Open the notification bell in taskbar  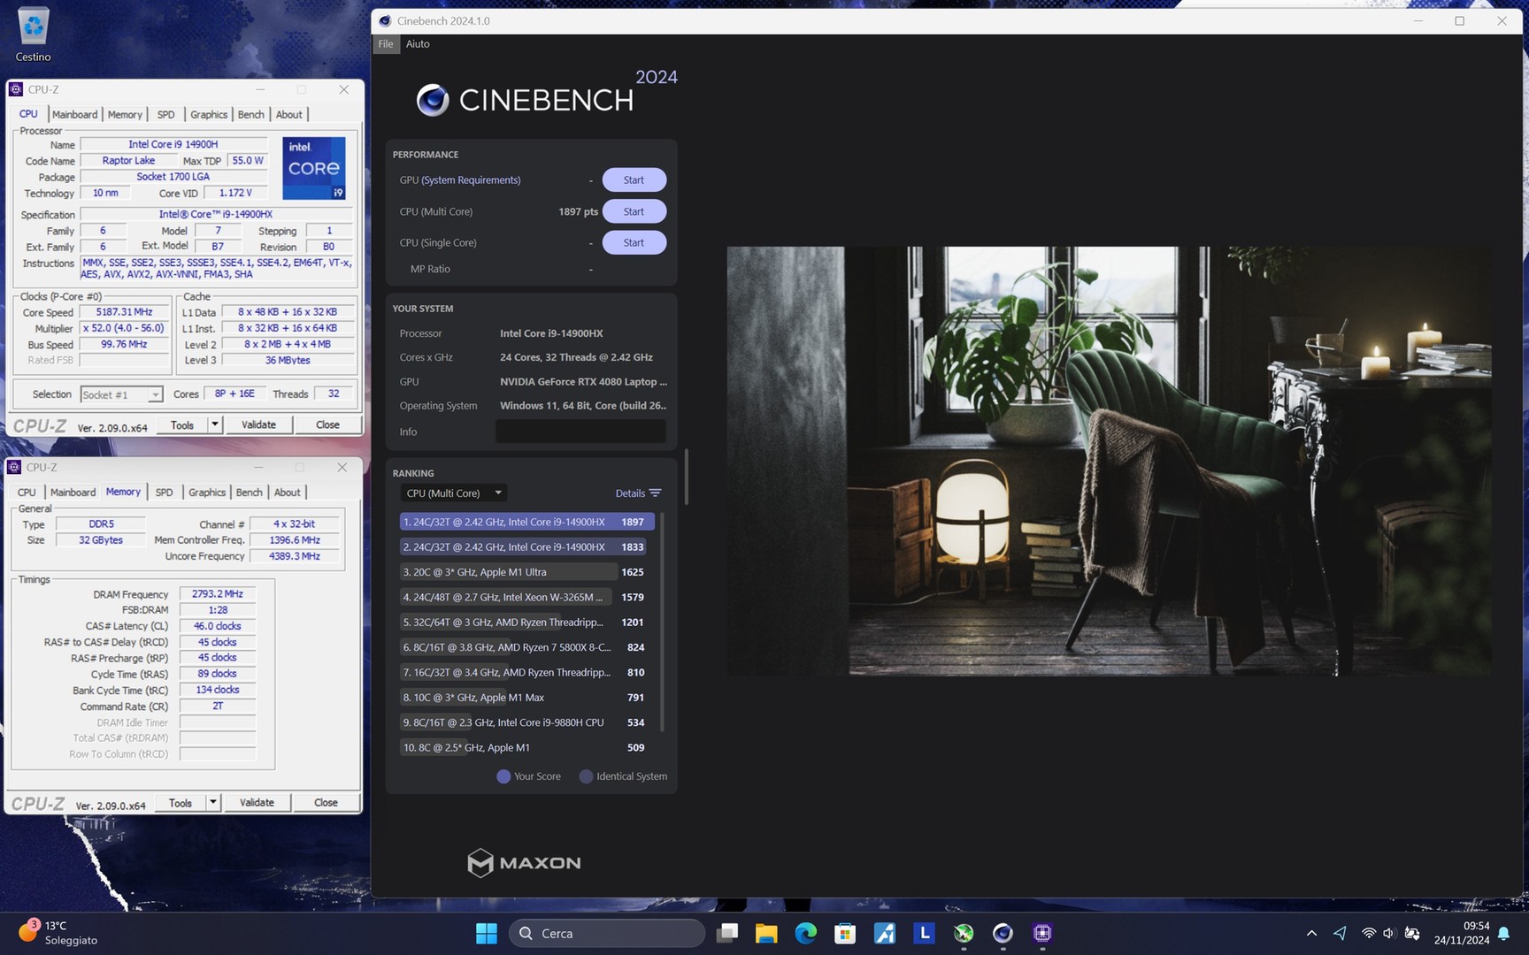point(1503,934)
